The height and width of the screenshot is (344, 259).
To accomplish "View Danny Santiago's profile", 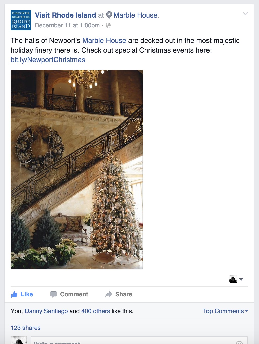I will click(46, 311).
